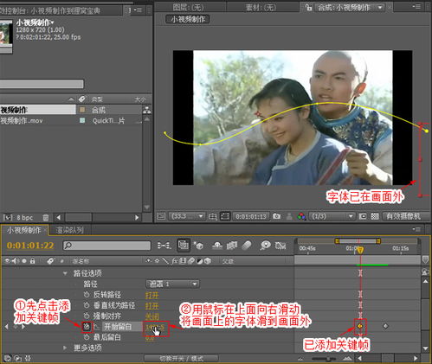Toggle the mask and shape path visibility icon

click(225, 216)
